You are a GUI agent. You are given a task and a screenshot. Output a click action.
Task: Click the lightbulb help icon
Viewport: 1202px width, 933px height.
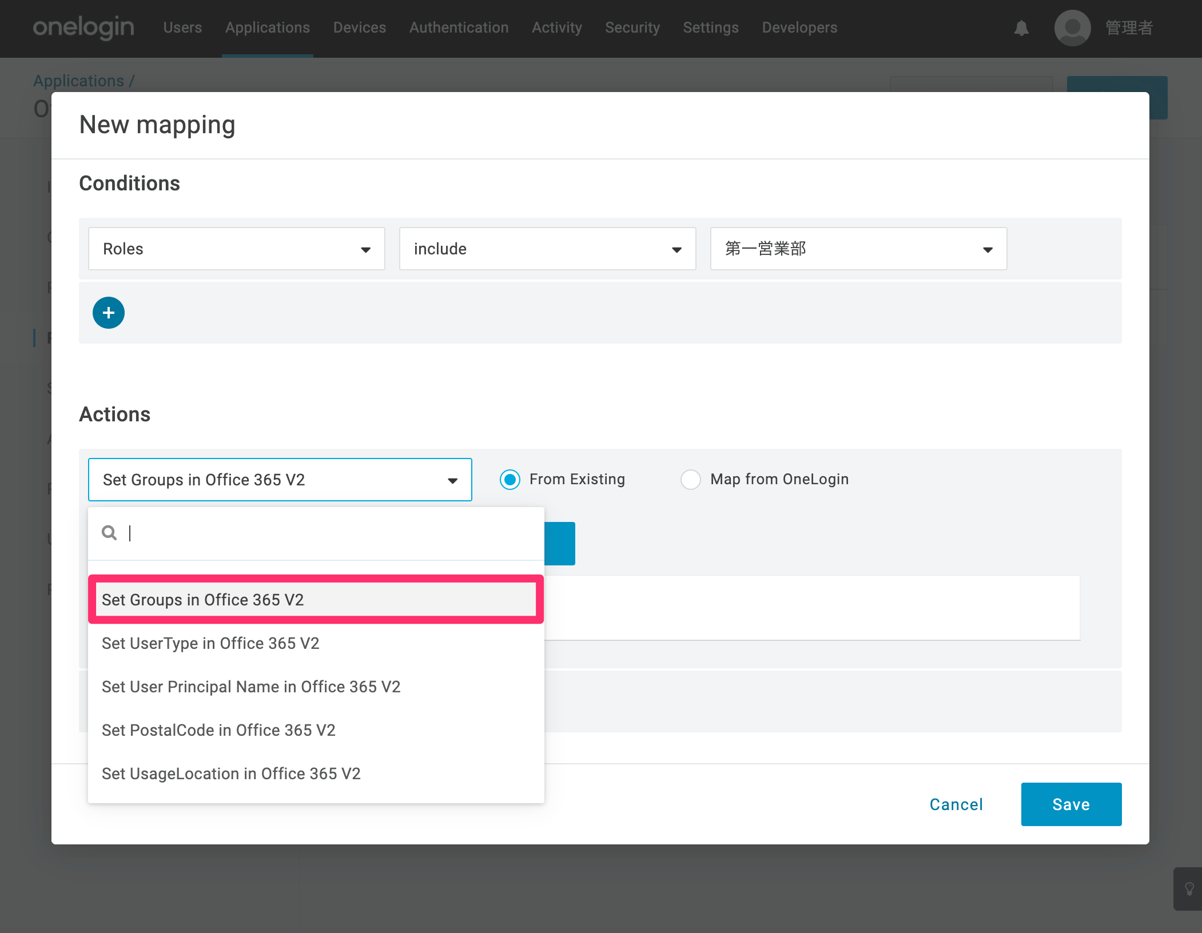pos(1189,889)
